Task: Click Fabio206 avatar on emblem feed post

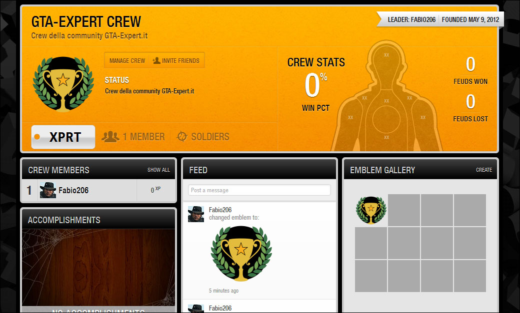Action: pos(196,214)
